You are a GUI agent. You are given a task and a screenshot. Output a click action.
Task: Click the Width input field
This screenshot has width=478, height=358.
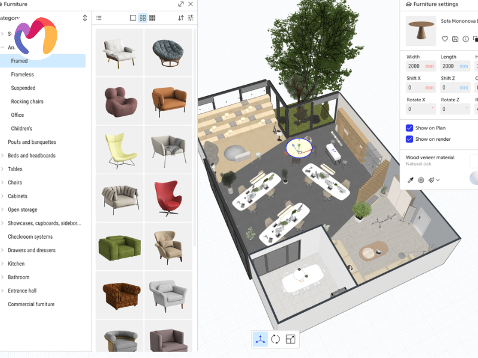pos(421,66)
